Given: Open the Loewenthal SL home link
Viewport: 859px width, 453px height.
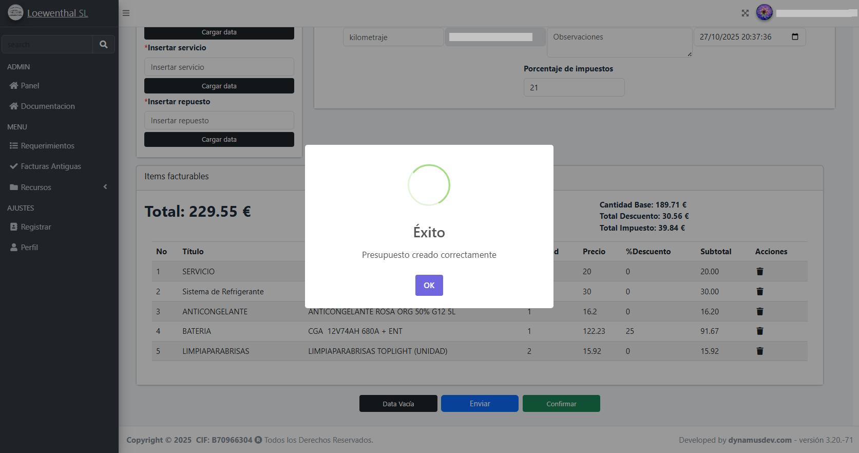Looking at the screenshot, I should coord(57,13).
